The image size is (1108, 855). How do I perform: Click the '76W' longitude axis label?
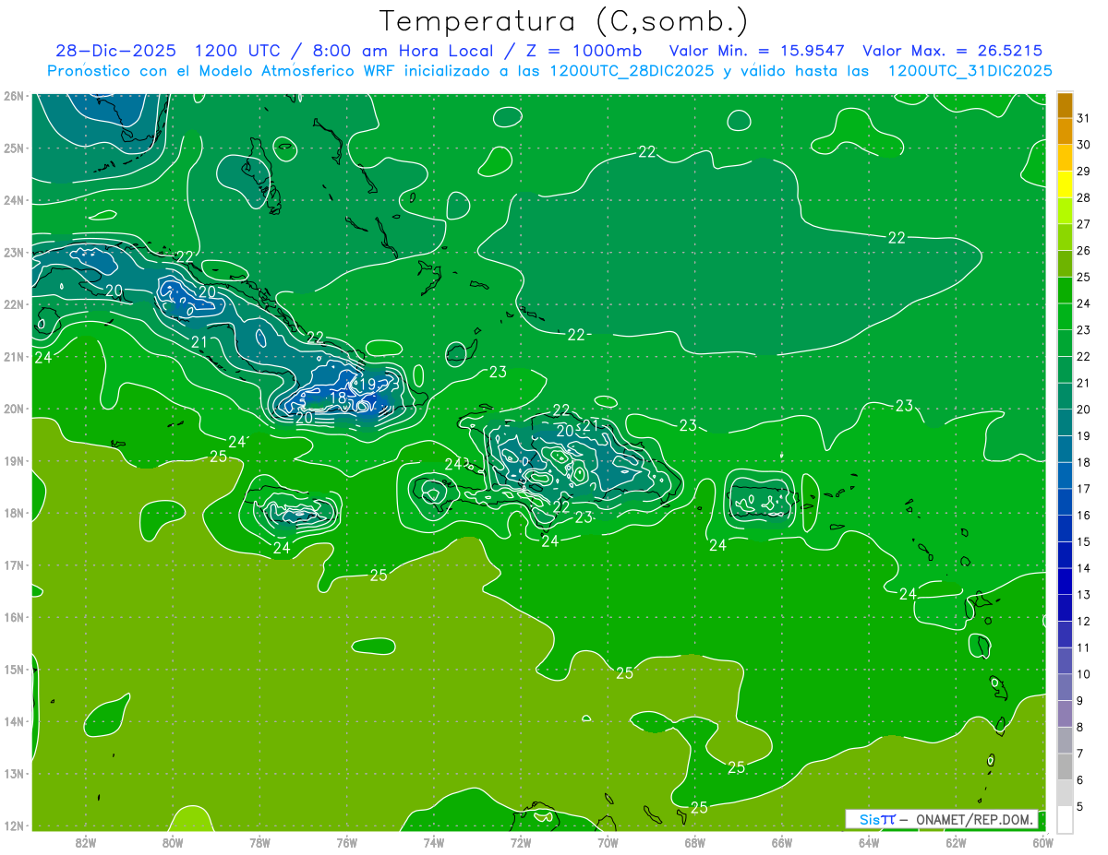tap(347, 843)
